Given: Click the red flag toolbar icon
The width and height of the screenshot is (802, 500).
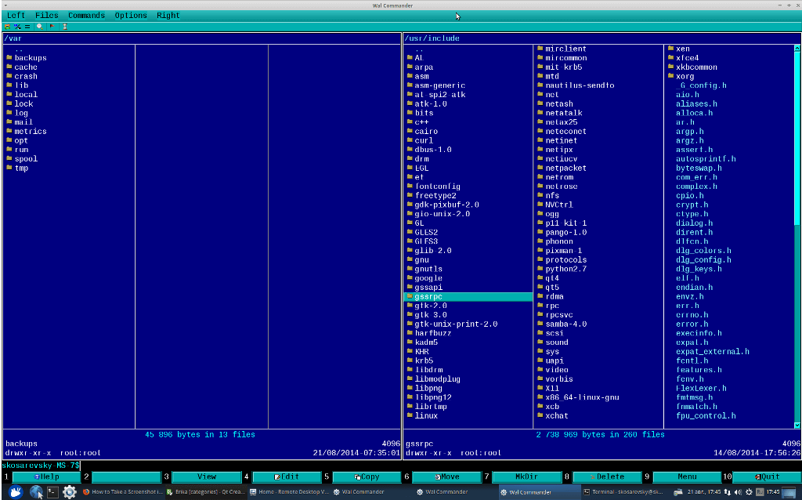Looking at the screenshot, I should point(52,26).
